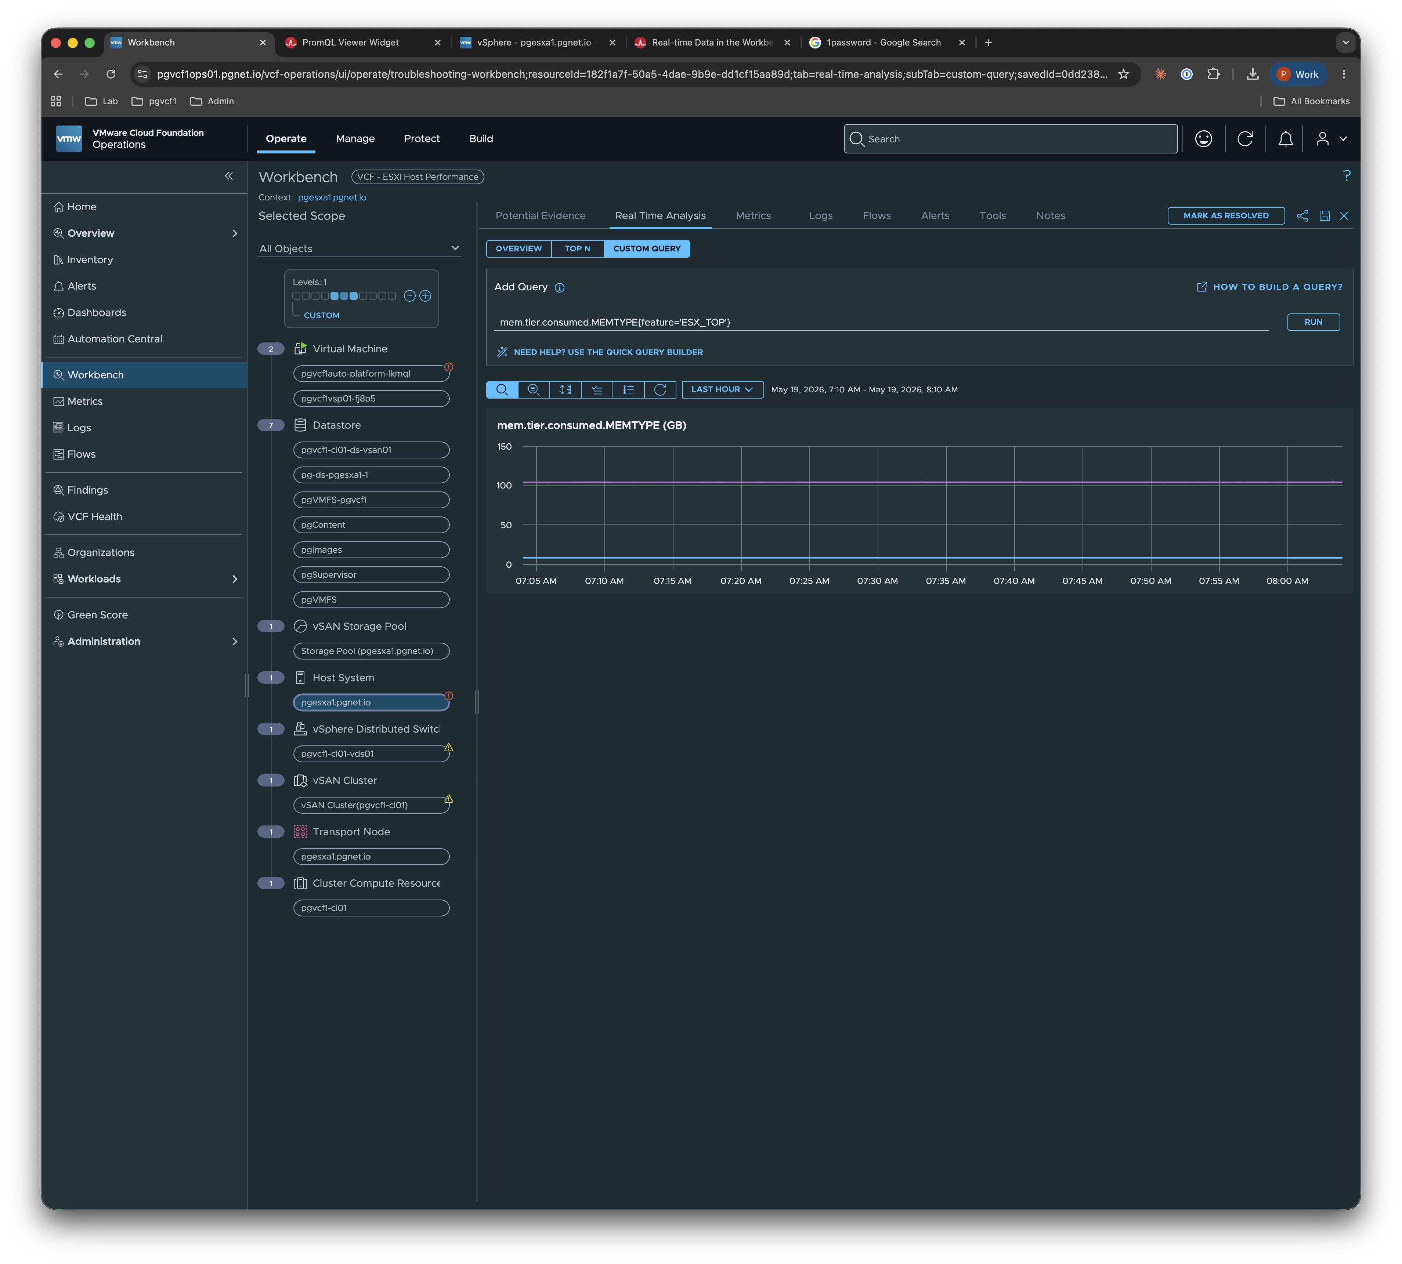Collapse the left navigation menu with the double-chevron icon

tap(228, 176)
